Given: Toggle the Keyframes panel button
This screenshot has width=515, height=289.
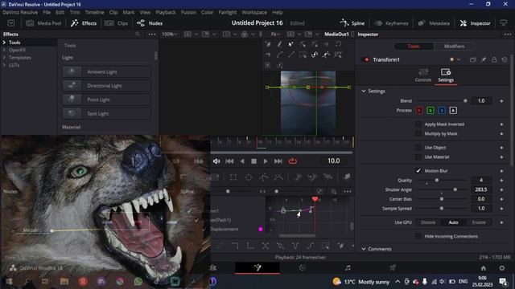Looking at the screenshot, I should click(392, 23).
